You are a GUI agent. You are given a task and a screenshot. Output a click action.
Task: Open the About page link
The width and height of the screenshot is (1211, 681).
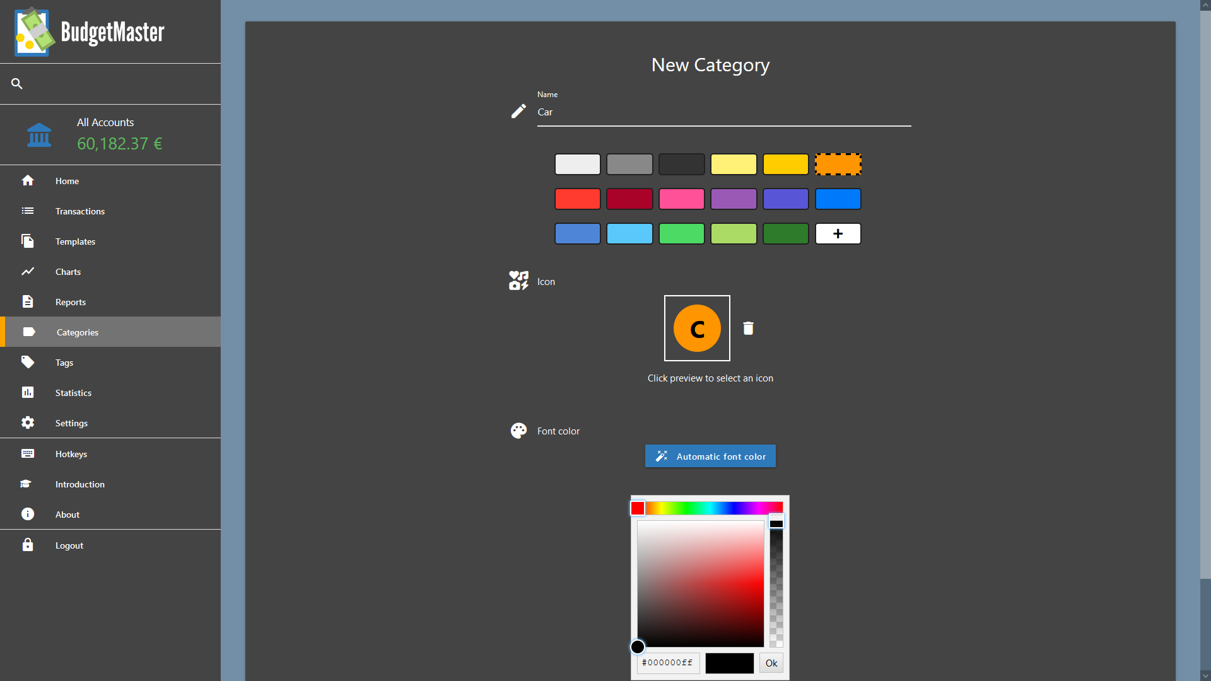click(110, 515)
